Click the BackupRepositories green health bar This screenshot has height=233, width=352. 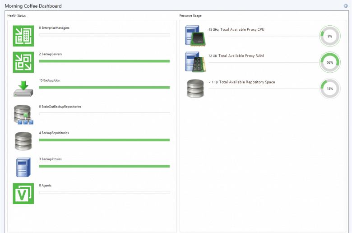[x=104, y=140]
